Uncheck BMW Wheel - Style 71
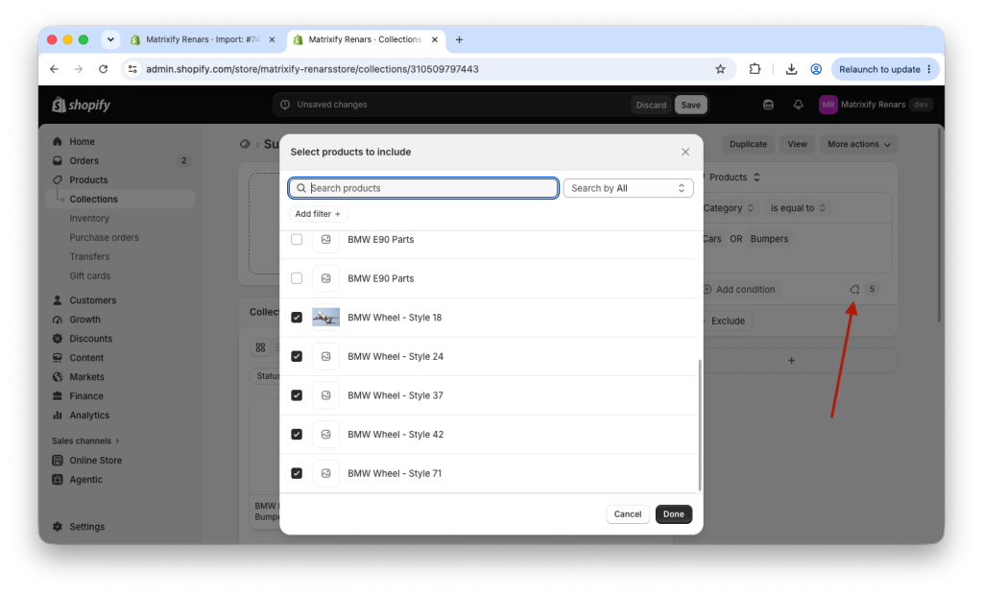The height and width of the screenshot is (595, 983). (297, 473)
